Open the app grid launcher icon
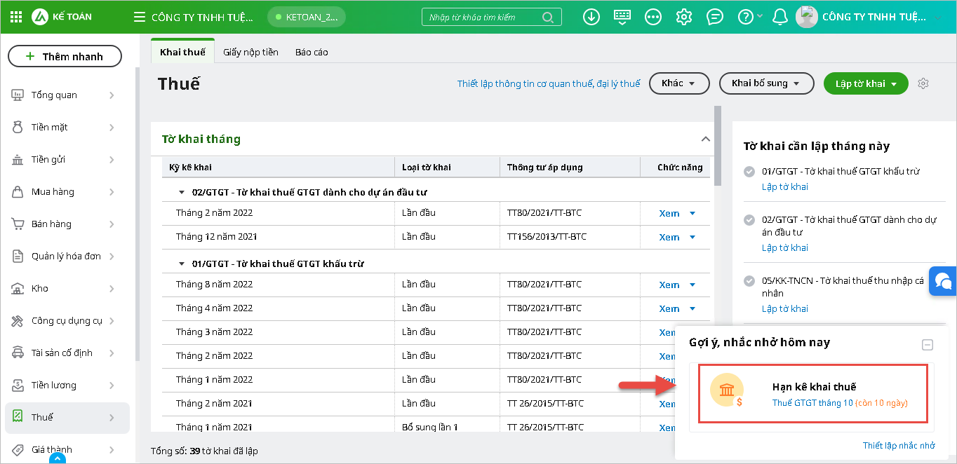957x464 pixels. tap(17, 17)
